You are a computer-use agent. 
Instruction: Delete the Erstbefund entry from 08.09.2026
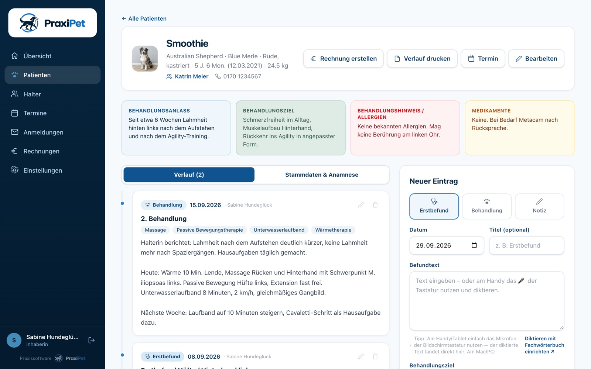375,356
